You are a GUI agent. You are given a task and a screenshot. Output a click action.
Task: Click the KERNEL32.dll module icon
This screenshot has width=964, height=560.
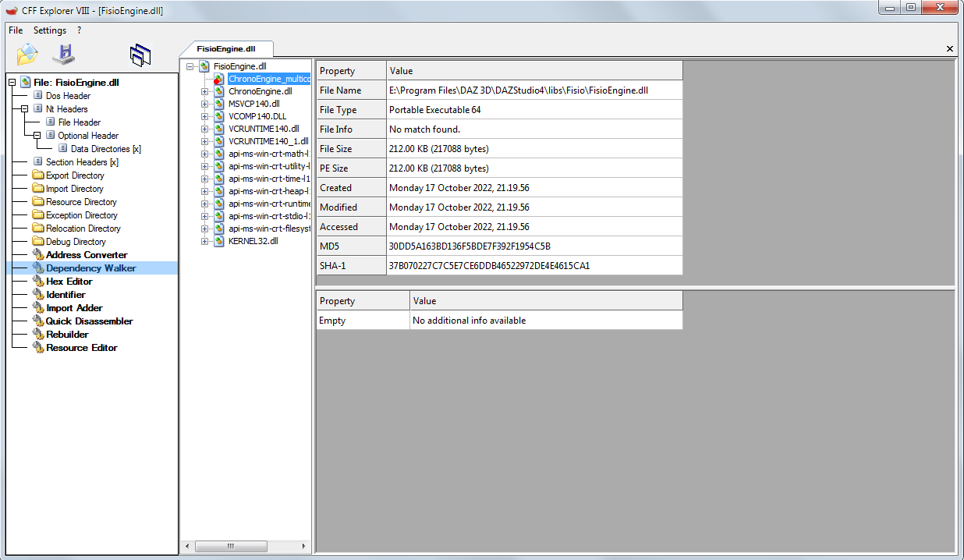pyautogui.click(x=219, y=241)
